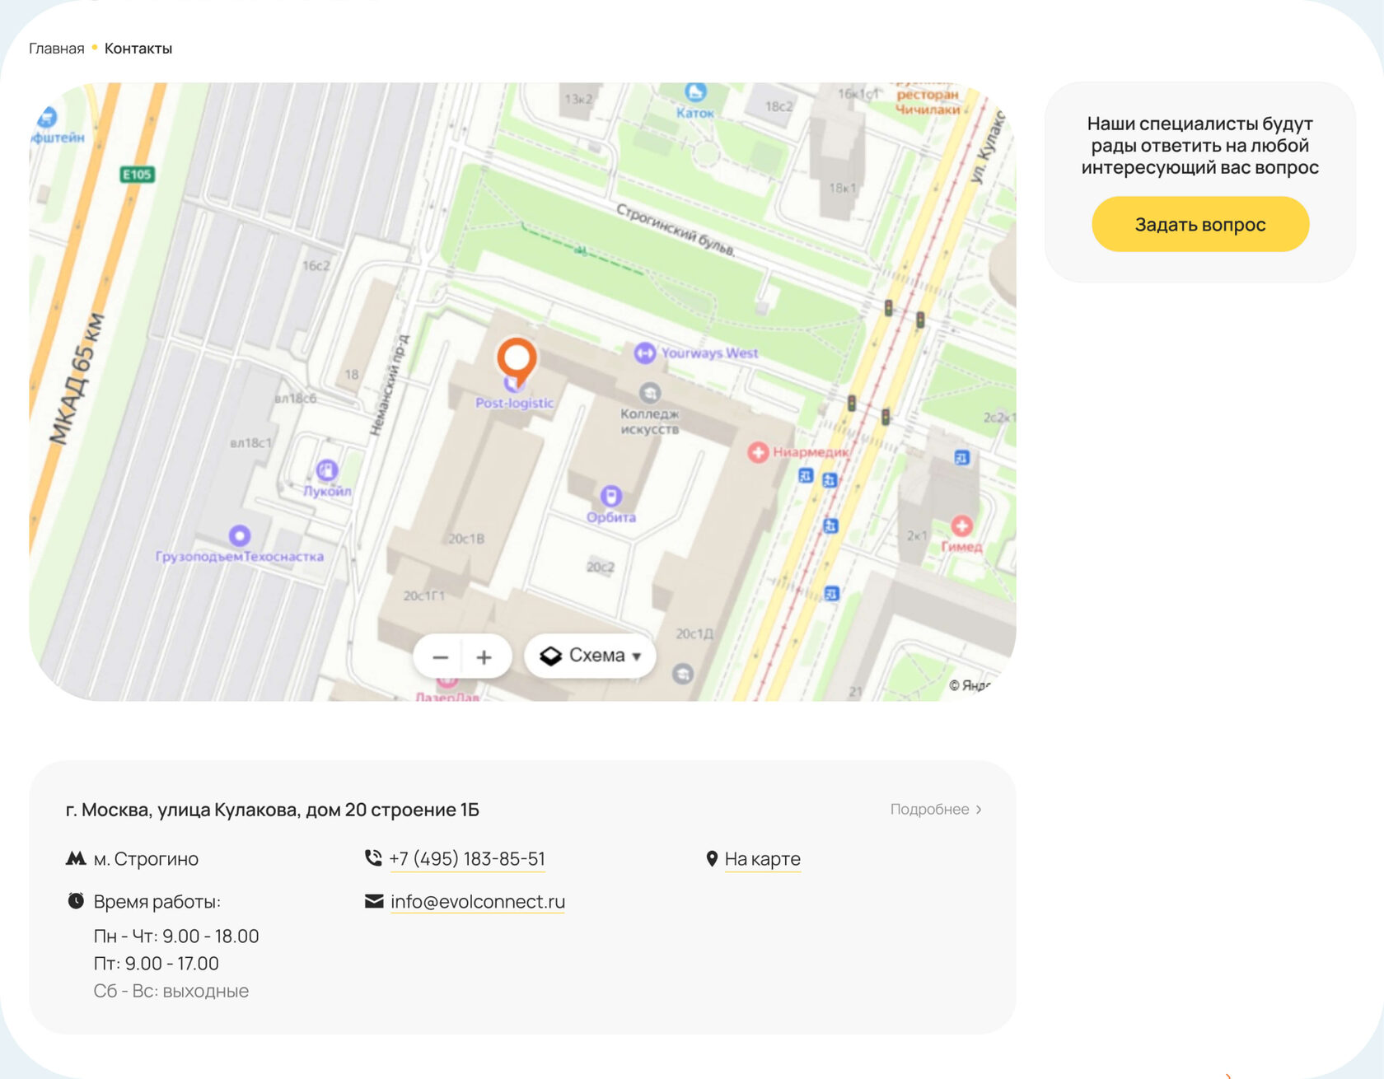
Task: Click the Пт: 9.00 - 17.00 hours text
Action: point(157,964)
